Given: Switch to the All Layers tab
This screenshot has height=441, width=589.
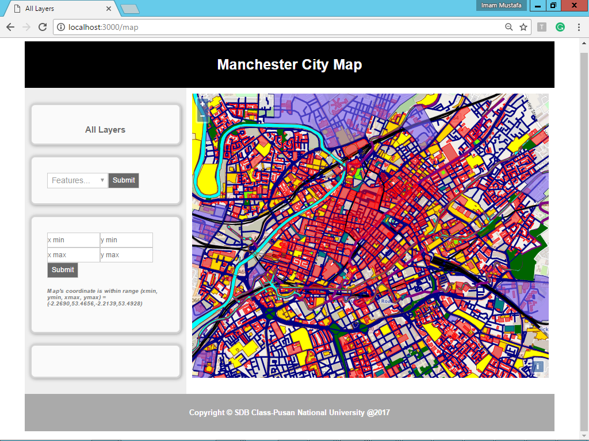Looking at the screenshot, I should click(x=60, y=8).
